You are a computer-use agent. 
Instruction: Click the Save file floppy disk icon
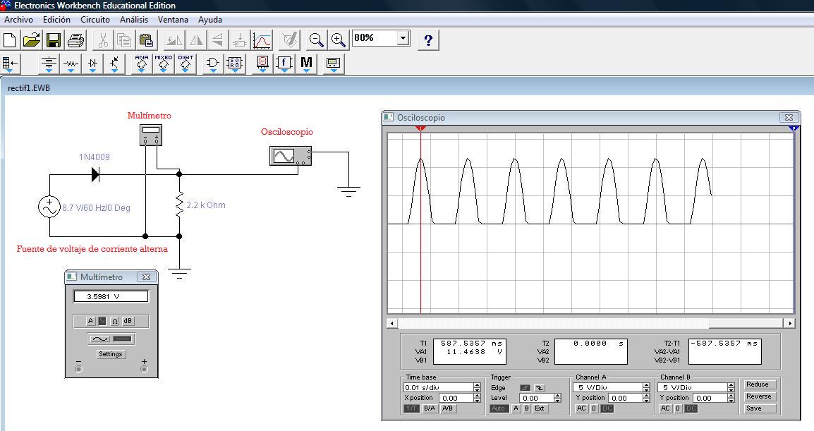[54, 40]
